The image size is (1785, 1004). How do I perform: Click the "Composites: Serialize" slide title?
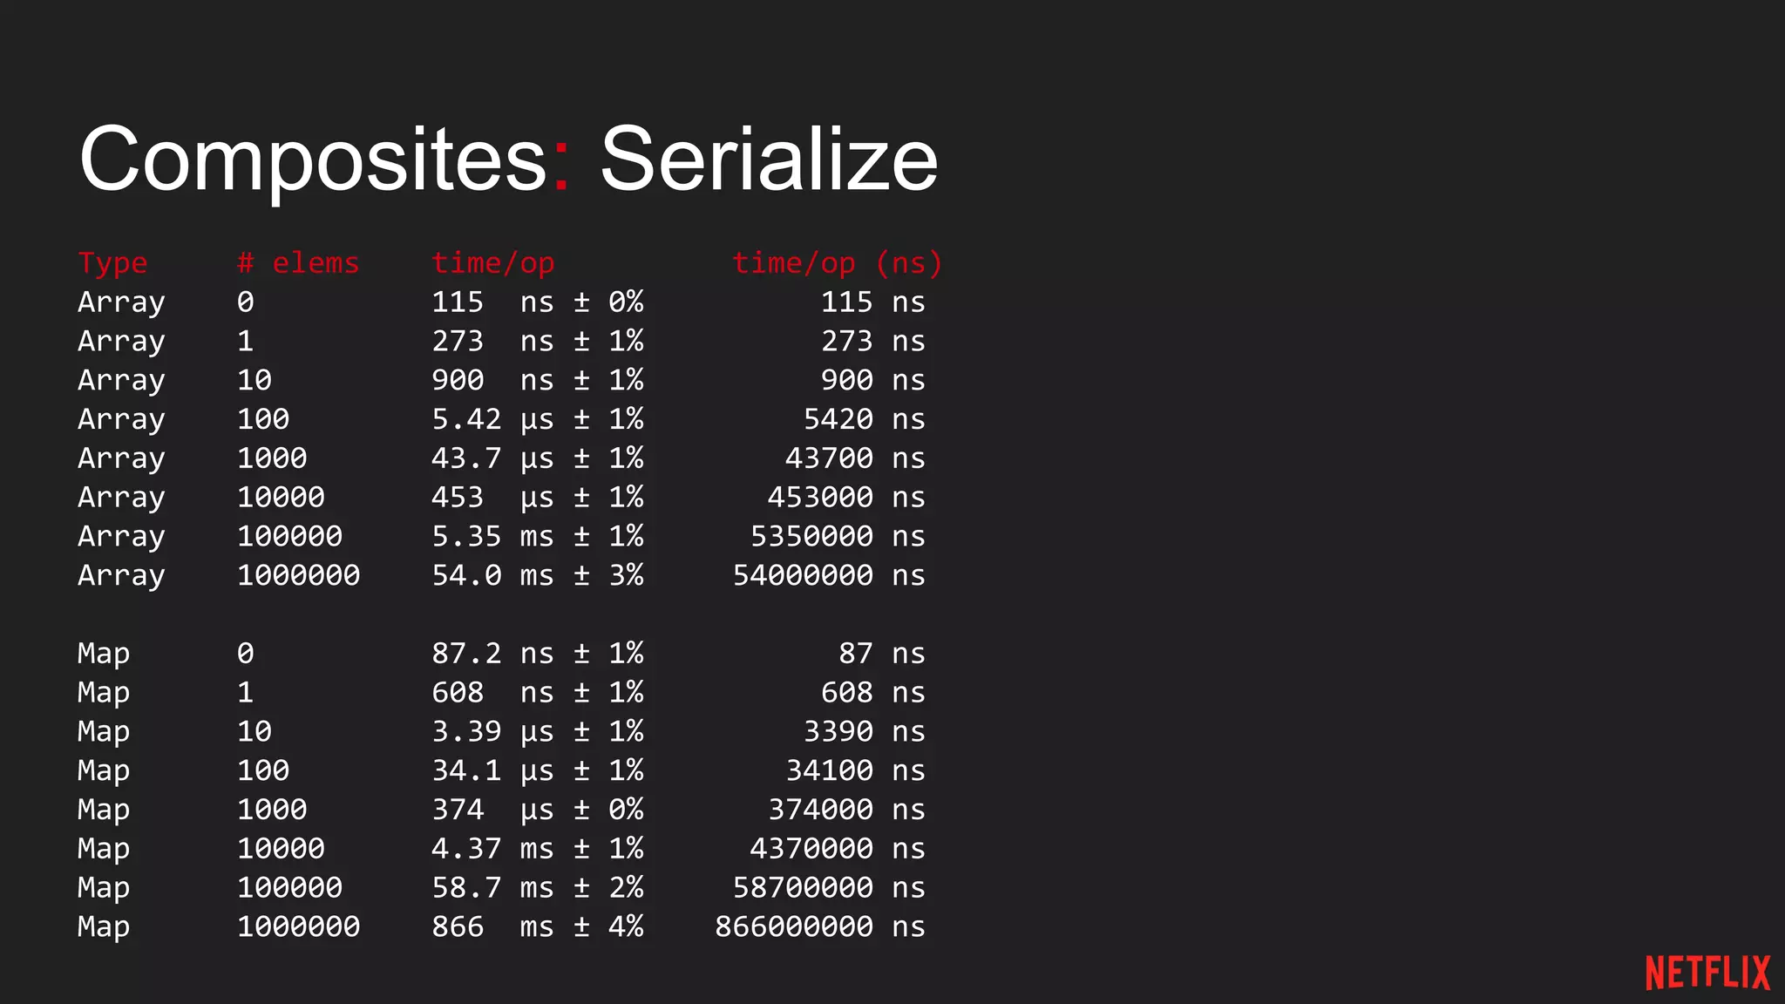(508, 159)
